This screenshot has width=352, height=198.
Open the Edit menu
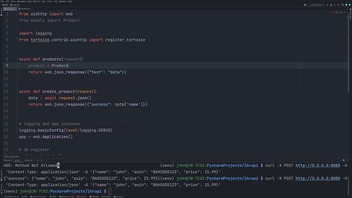(x=7, y=1)
